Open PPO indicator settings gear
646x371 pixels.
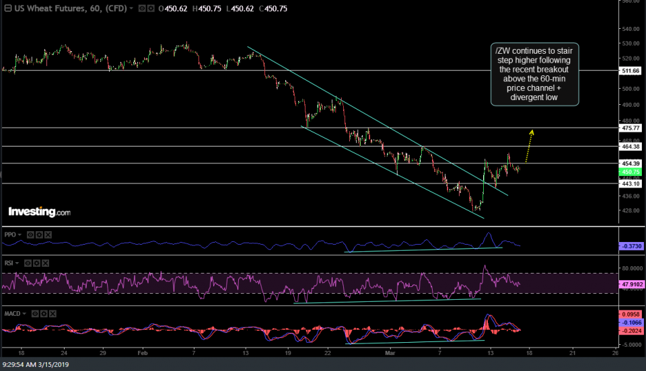[x=40, y=235]
